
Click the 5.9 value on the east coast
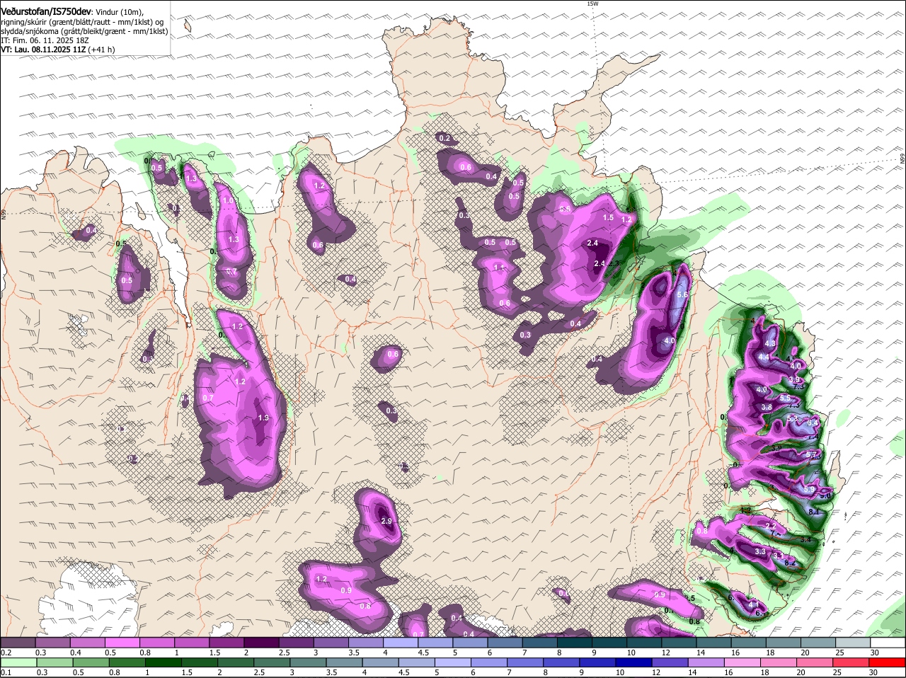(810, 490)
